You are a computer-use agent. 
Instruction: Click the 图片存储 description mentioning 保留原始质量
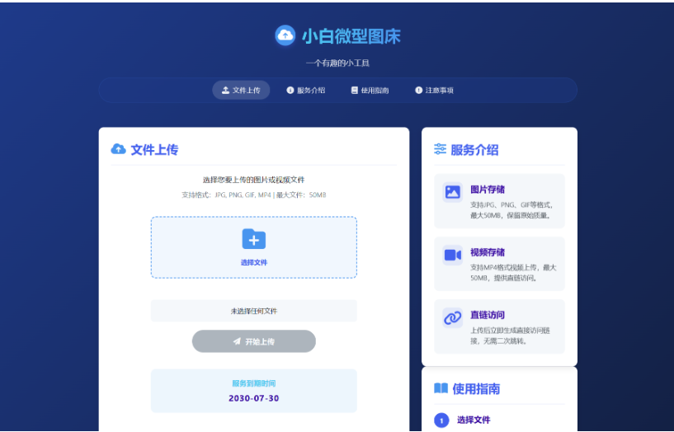511,210
